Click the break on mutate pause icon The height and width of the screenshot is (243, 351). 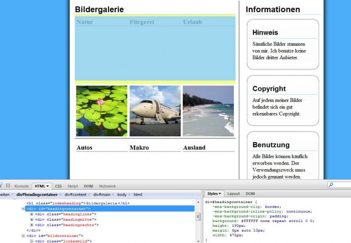coord(8,186)
